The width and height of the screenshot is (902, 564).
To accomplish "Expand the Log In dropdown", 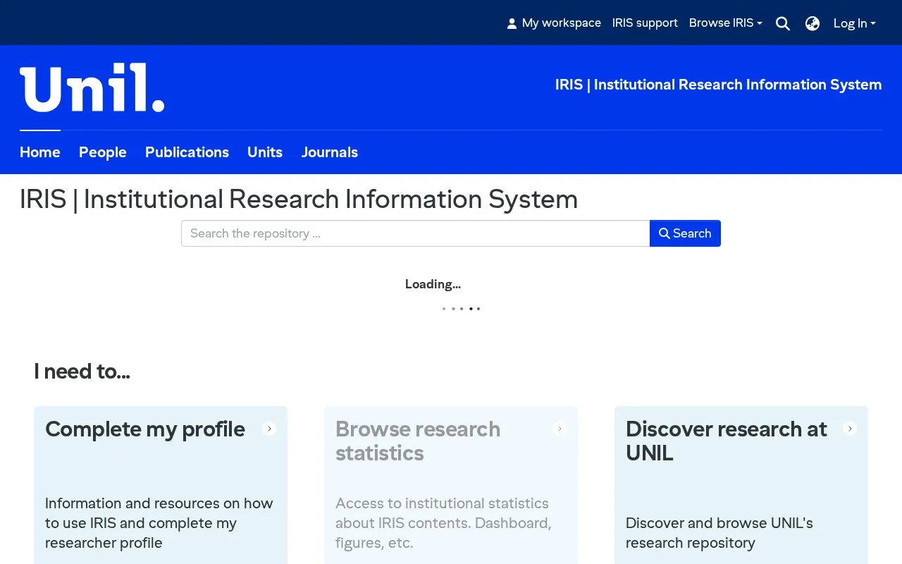I will coord(854,23).
